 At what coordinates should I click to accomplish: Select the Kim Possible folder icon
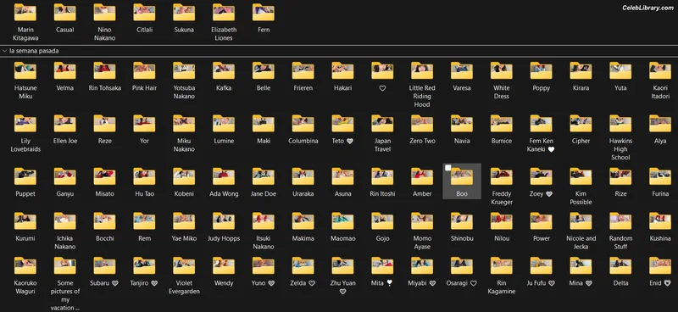pyautogui.click(x=581, y=176)
